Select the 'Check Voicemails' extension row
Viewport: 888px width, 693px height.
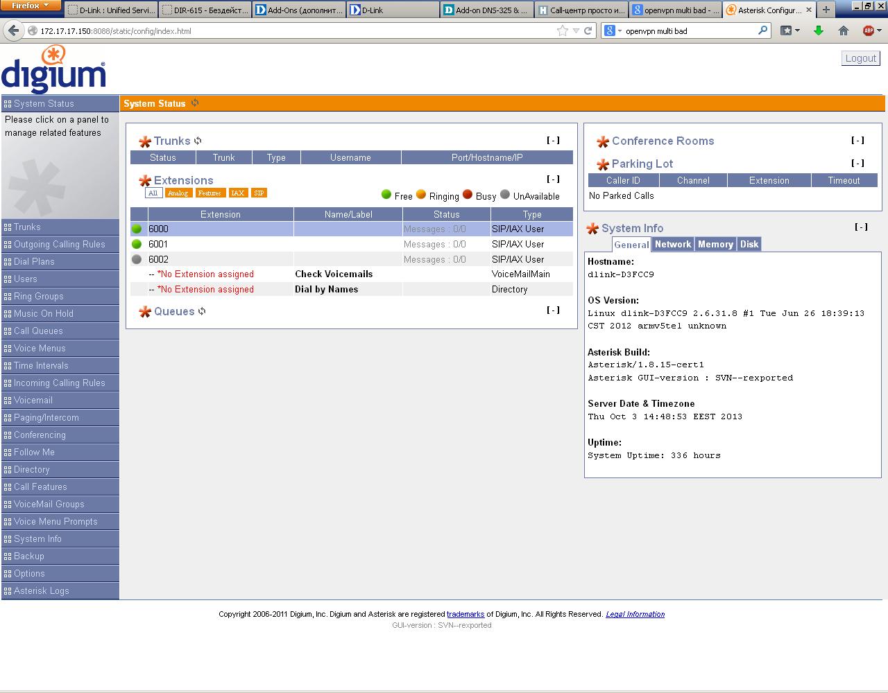click(352, 274)
